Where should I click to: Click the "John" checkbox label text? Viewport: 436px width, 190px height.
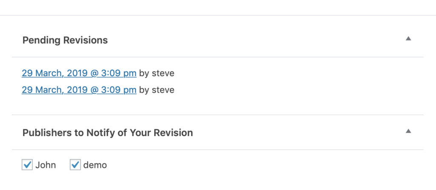pos(46,165)
